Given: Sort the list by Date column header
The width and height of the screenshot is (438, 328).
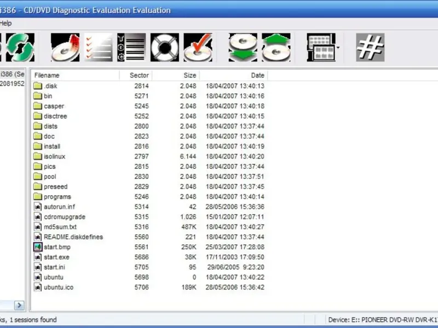Looking at the screenshot, I should coord(234,75).
